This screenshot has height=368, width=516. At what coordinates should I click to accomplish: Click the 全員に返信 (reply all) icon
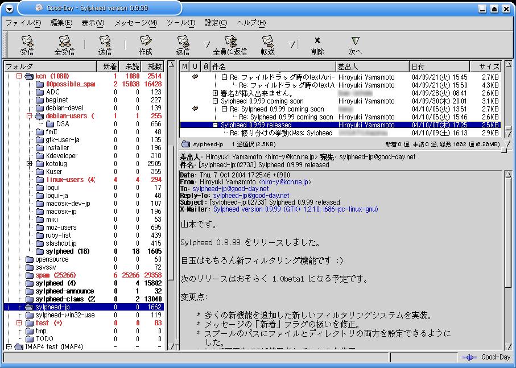pyautogui.click(x=230, y=41)
